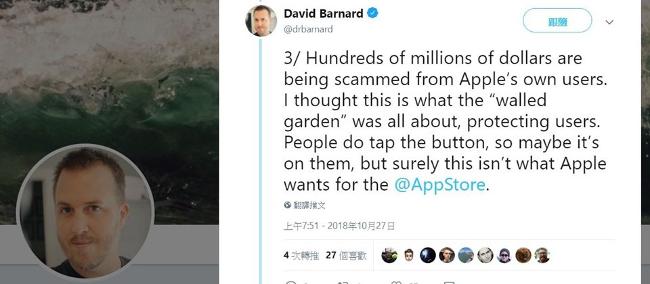The height and width of the screenshot is (284, 650).
Task: Open the liker avatar showing a mountain lake
Action: click(x=466, y=256)
